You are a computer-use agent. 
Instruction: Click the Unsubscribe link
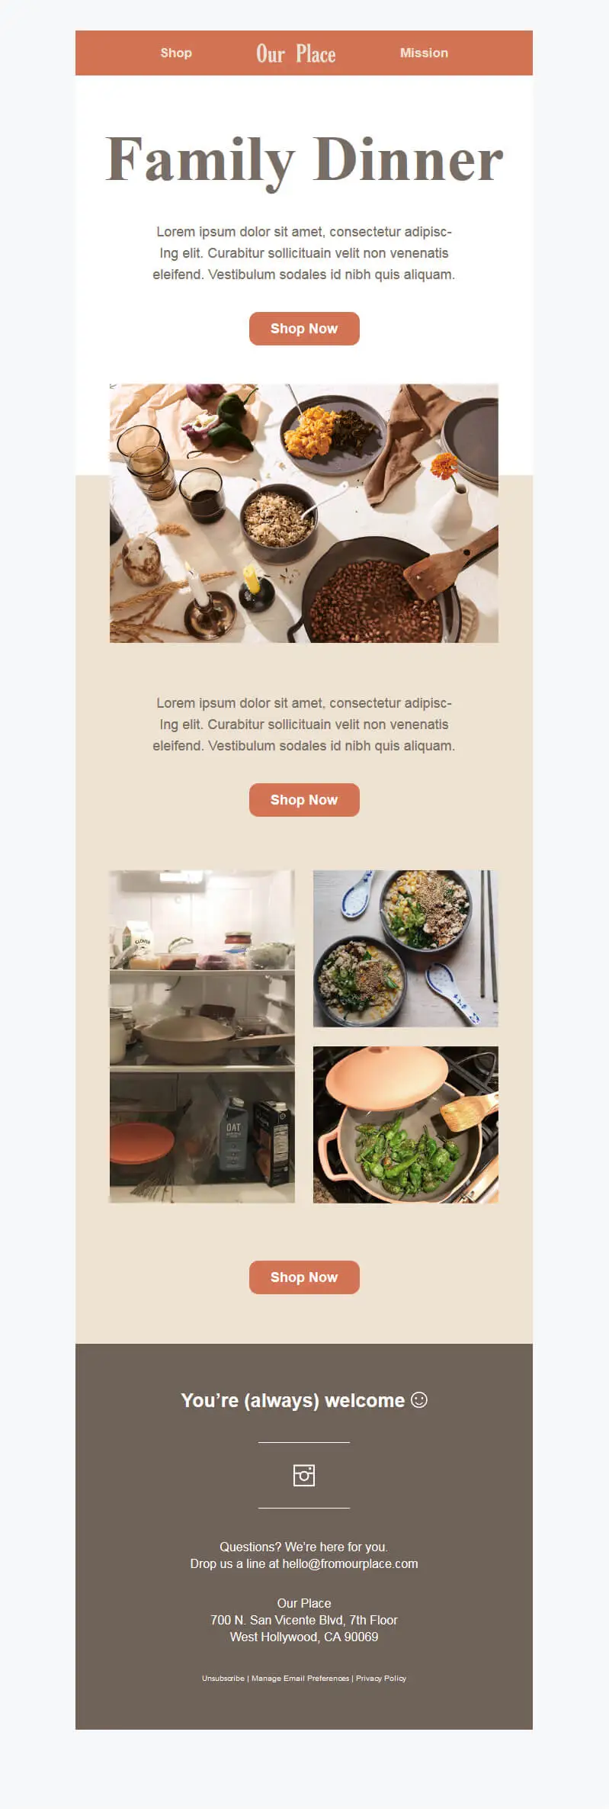223,1678
